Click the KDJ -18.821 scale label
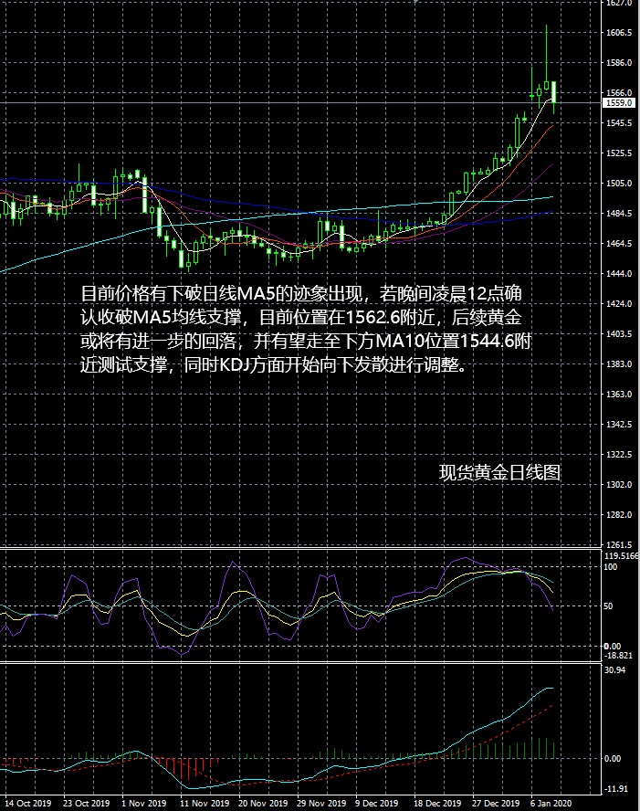 619,656
